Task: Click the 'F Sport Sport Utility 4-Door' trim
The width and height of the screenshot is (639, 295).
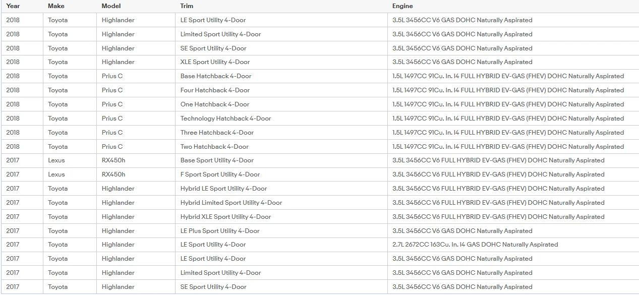Action: tap(220, 174)
